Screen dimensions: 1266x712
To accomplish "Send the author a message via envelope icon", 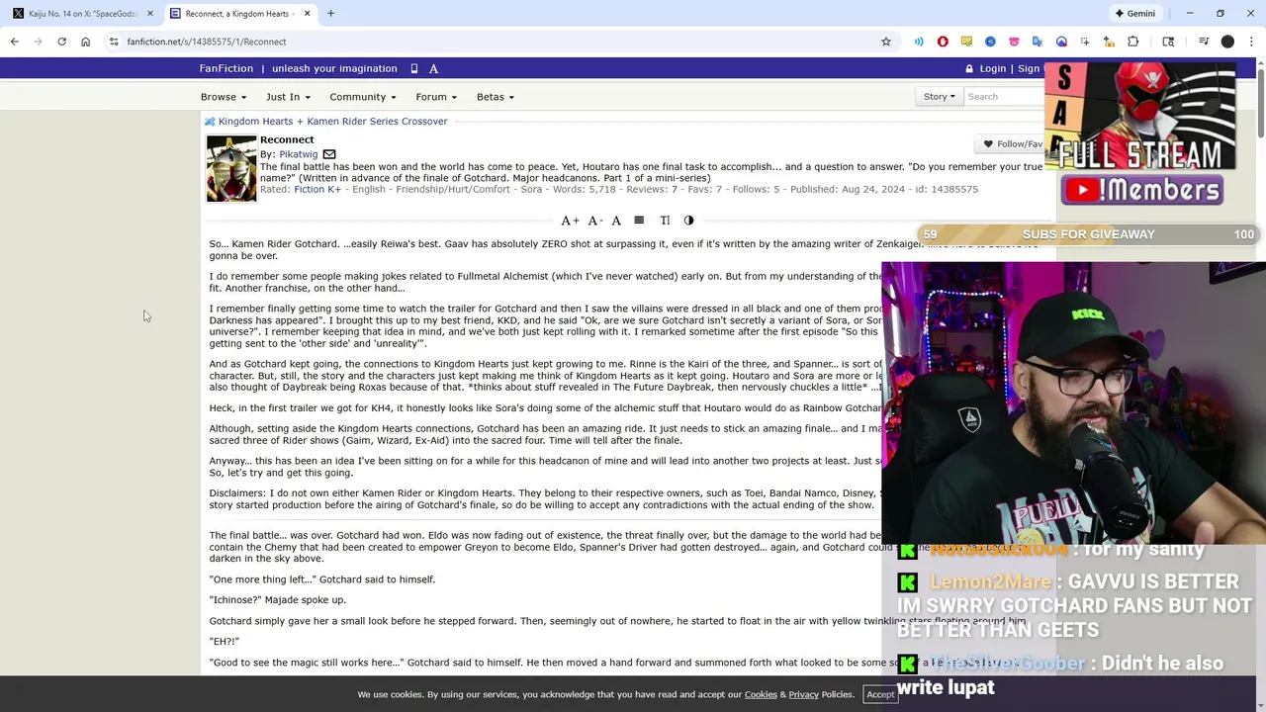I will (x=329, y=154).
